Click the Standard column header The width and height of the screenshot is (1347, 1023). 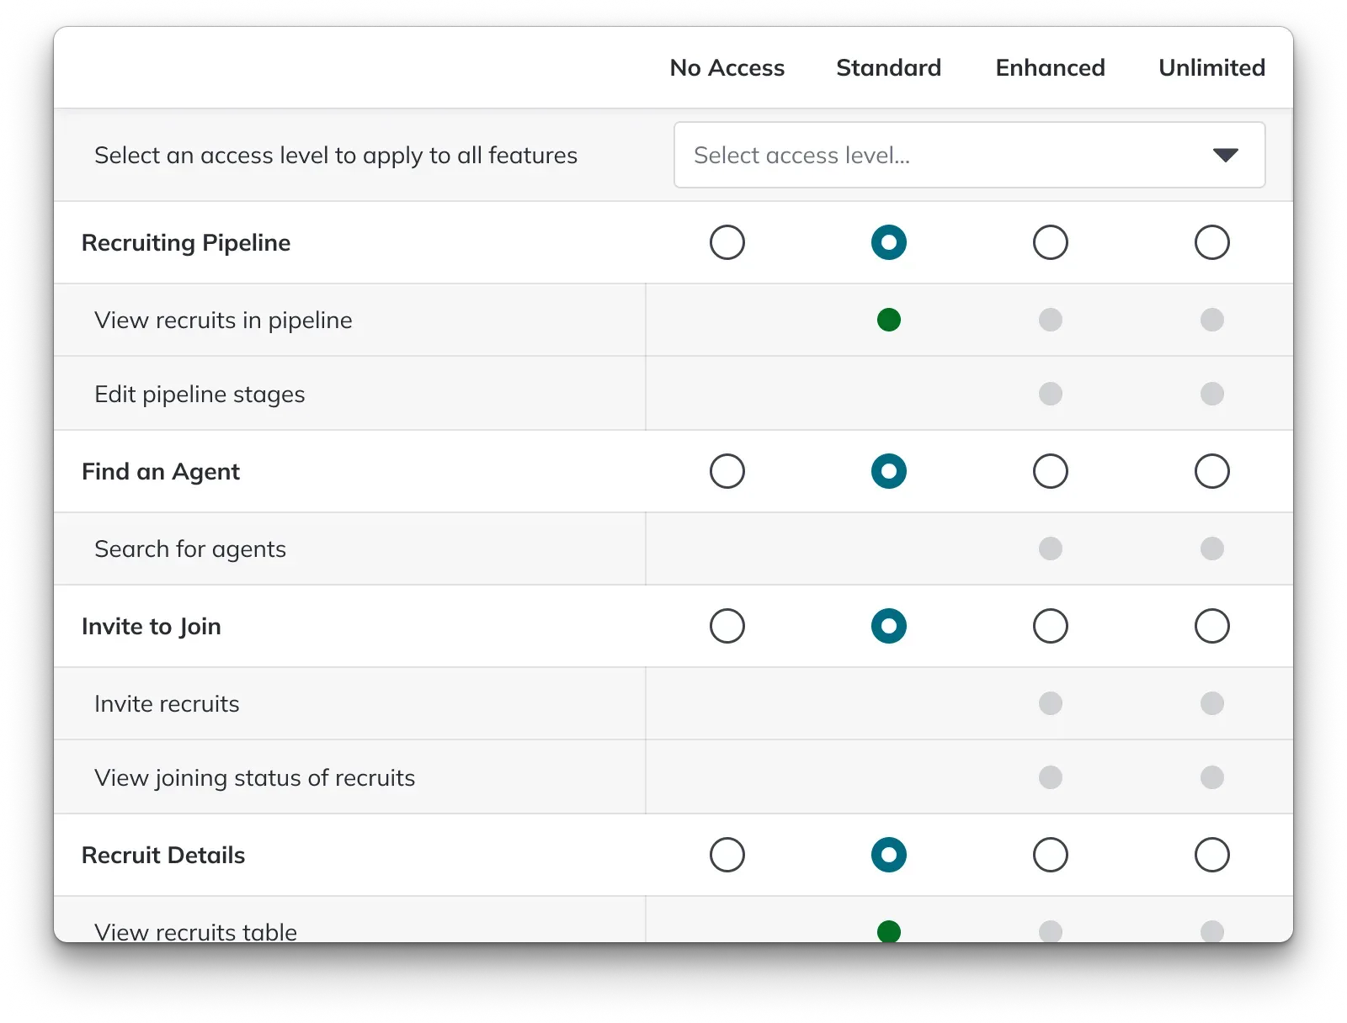[889, 67]
